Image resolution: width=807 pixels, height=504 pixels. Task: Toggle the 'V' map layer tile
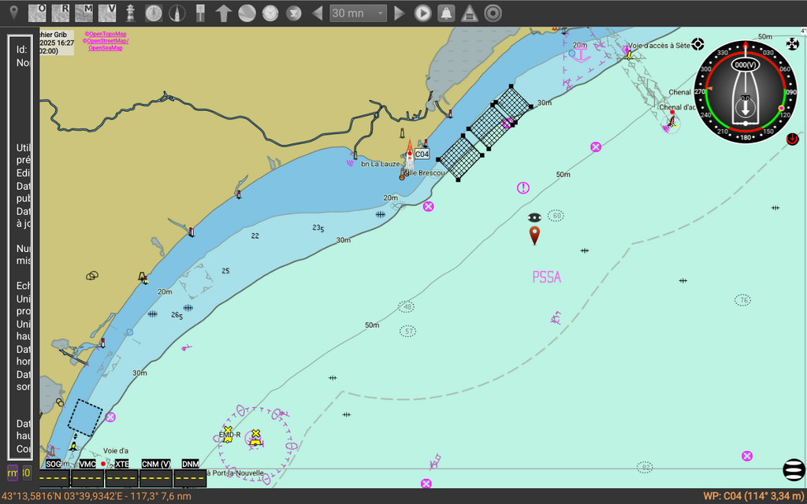pos(107,13)
